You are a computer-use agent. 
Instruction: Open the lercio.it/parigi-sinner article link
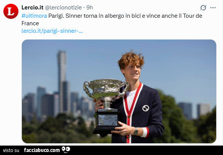pos(52,31)
